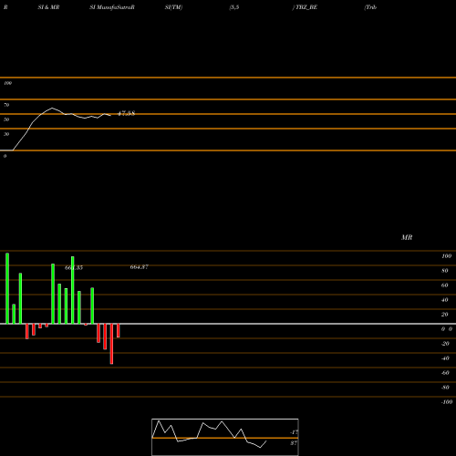Viewport: 456px width, 456px height.
Task: Select the 'SI & MR' header text
Action: [x=48, y=7]
